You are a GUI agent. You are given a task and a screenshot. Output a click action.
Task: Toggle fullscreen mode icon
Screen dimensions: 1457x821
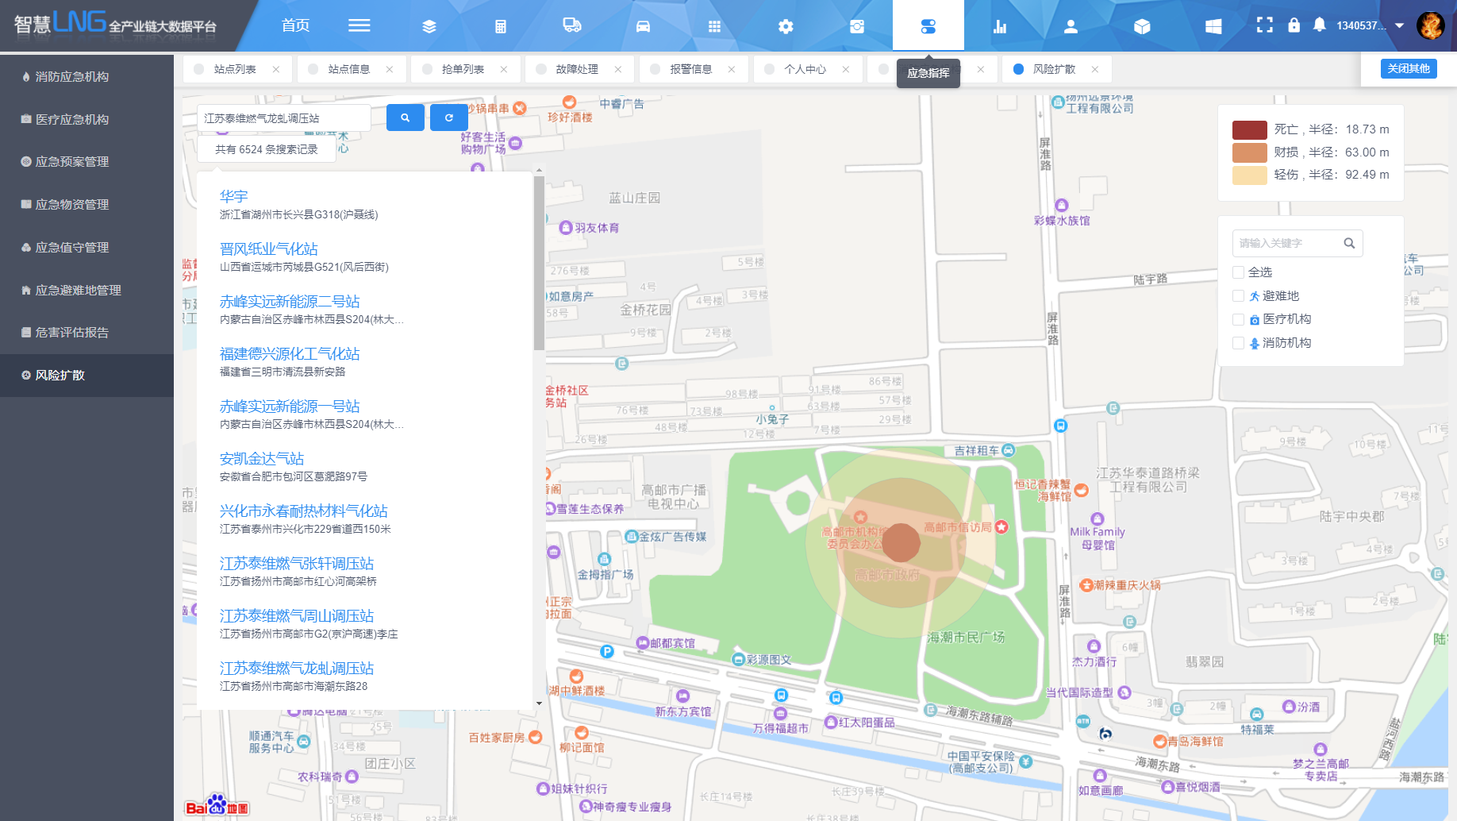coord(1265,25)
